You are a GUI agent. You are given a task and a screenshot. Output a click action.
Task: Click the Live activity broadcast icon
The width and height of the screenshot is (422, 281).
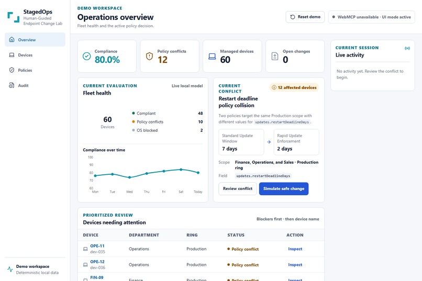[x=407, y=48]
